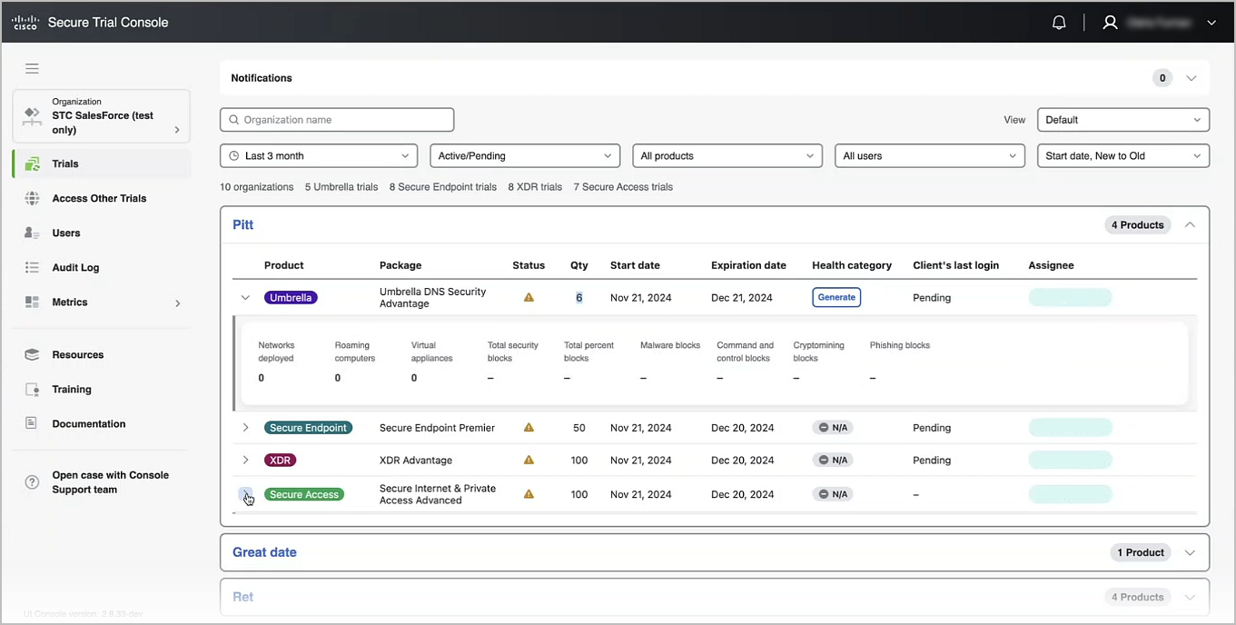The width and height of the screenshot is (1236, 625).
Task: Click the XDR row warning status icon
Action: pos(529,460)
